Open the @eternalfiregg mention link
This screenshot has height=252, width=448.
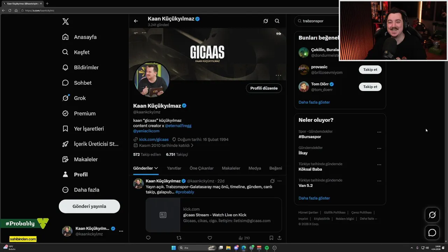tap(178, 126)
